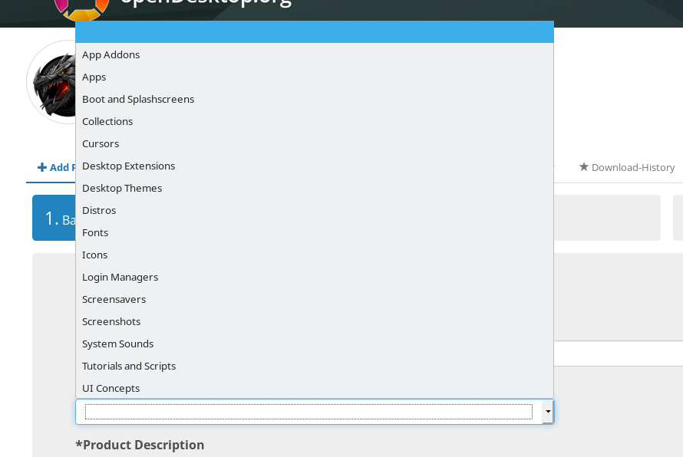The image size is (683, 457).
Task: Select Screensavers in the list
Action: [315, 299]
